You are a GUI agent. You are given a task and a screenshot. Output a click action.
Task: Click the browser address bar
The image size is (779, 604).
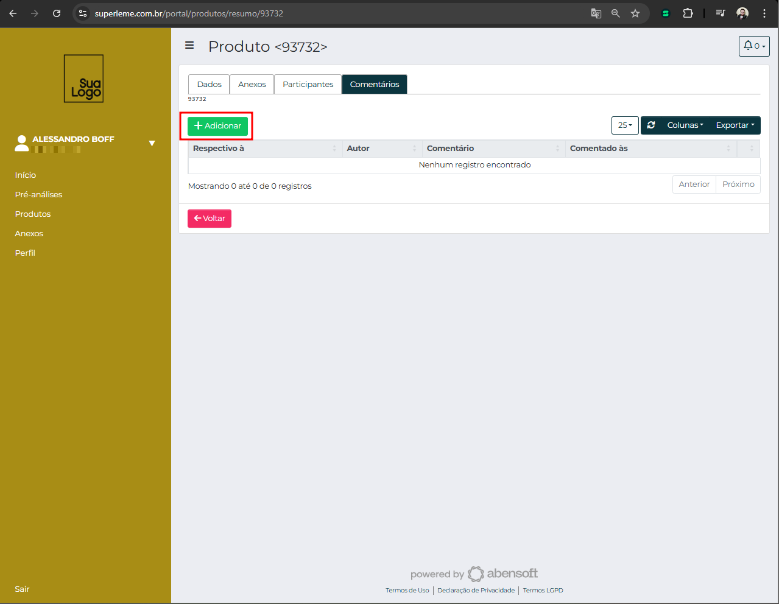click(335, 13)
